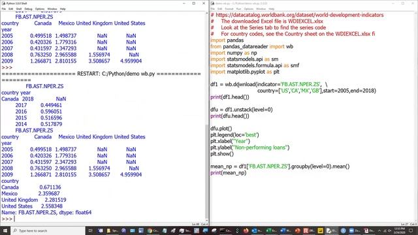The width and height of the screenshot is (418, 235).
Task: Open Excel from the taskbar
Action: tap(268, 230)
